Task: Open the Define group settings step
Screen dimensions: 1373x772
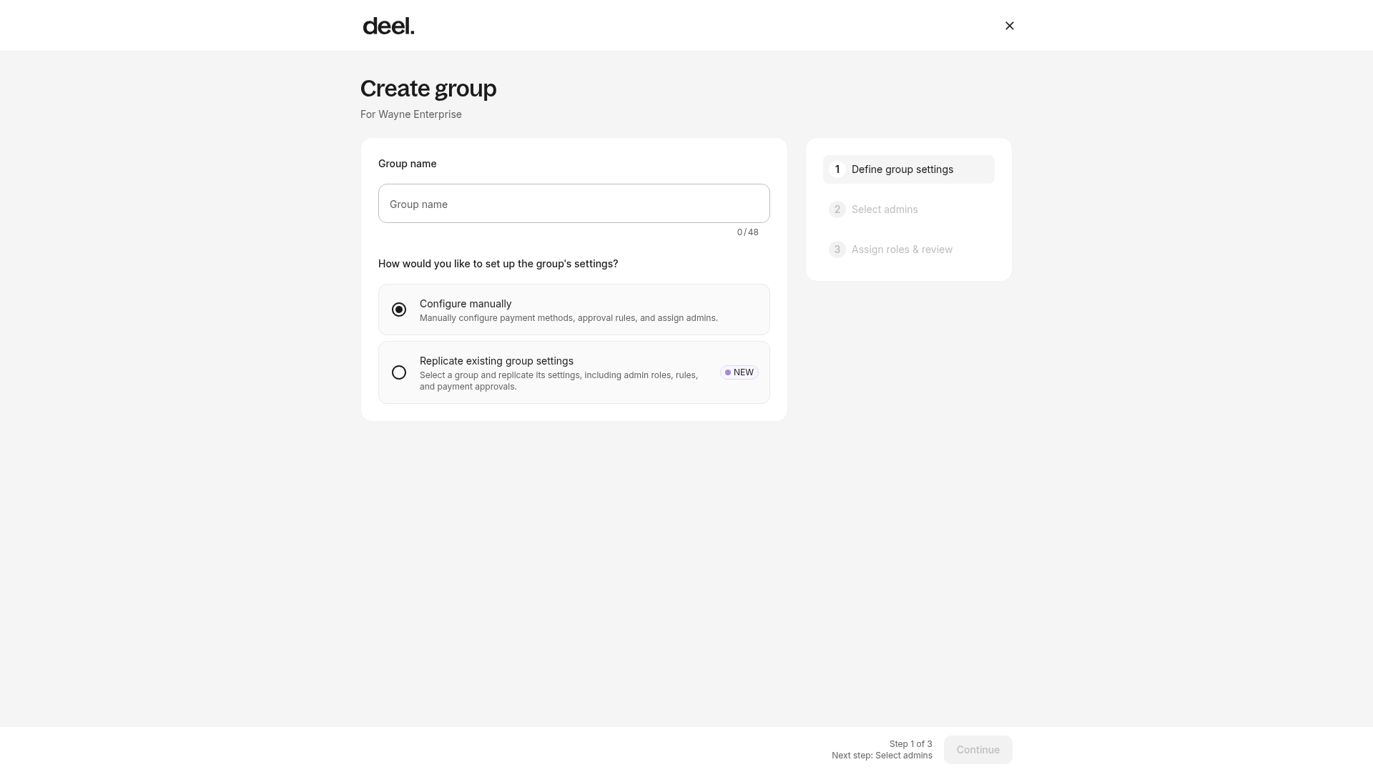Action: pyautogui.click(x=908, y=169)
